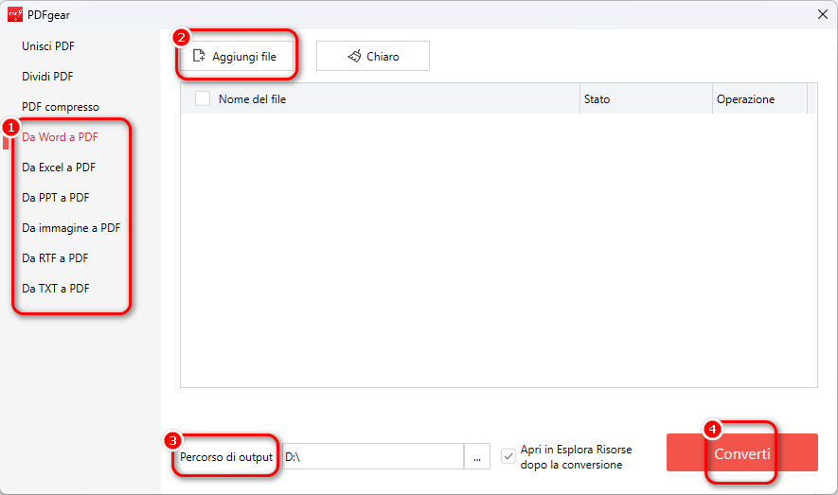Choose Da Excel a PDF
The image size is (838, 495).
59,168
